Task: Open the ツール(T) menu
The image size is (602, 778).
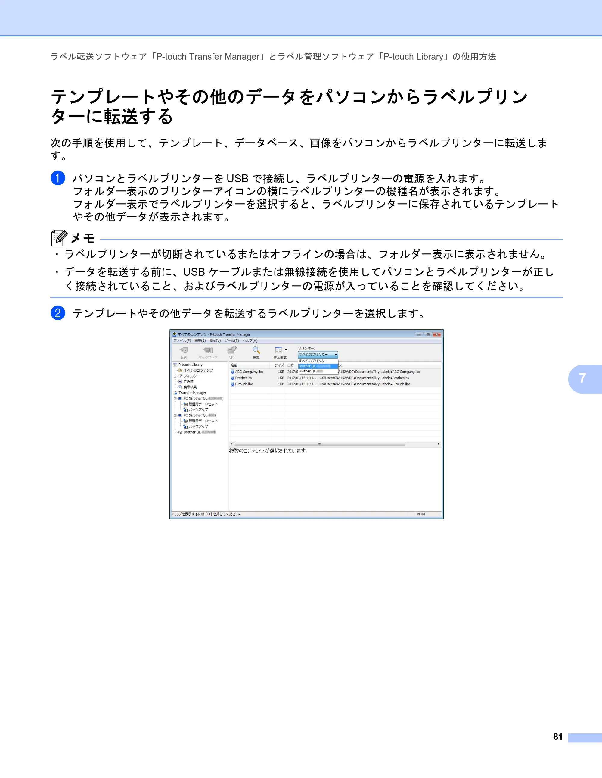Action: point(232,340)
